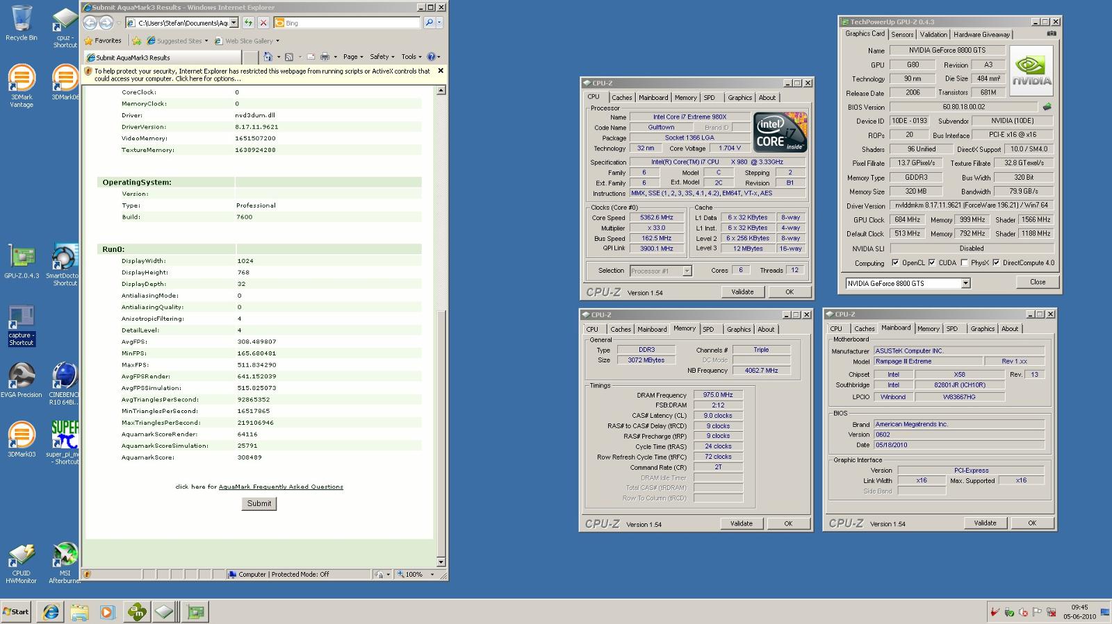Click Validate in the top CPU-Z window
This screenshot has height=624, width=1112.
[742, 292]
